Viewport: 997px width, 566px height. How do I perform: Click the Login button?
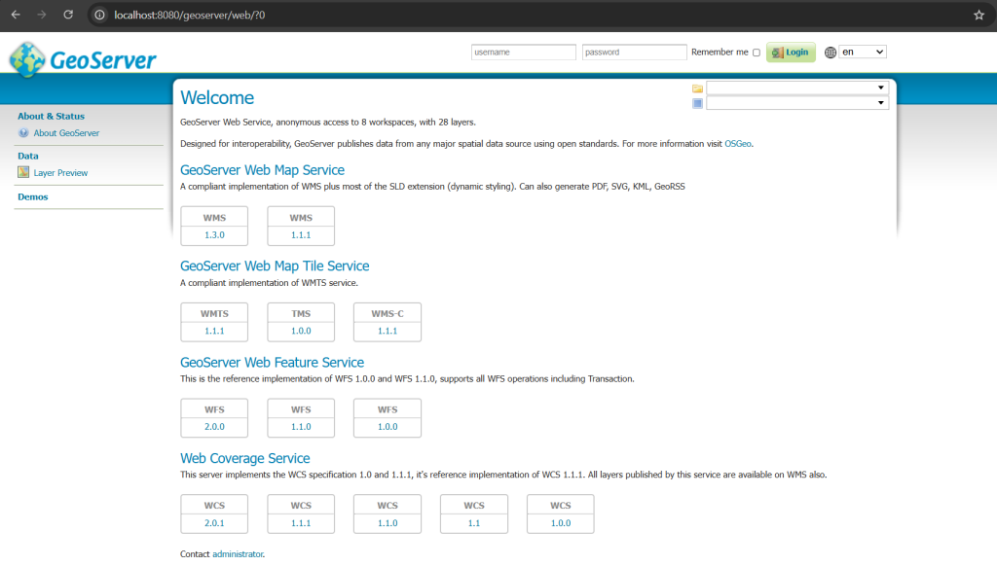791,52
